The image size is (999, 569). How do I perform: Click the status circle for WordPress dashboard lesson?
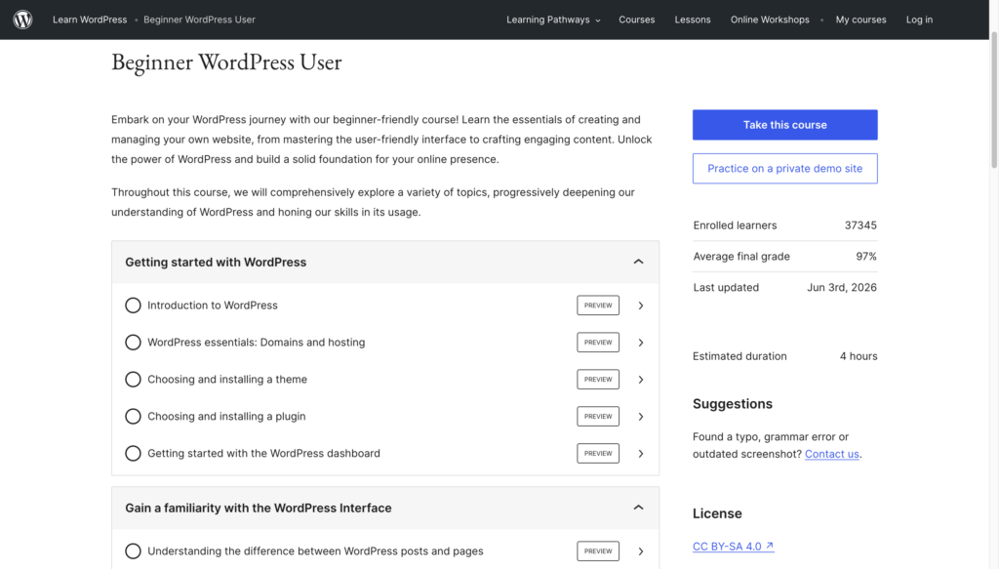point(133,454)
